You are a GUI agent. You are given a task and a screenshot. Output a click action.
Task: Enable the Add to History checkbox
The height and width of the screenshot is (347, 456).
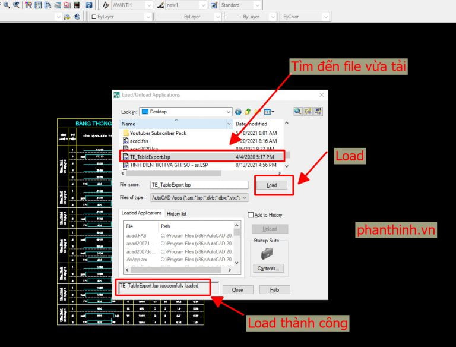[251, 215]
